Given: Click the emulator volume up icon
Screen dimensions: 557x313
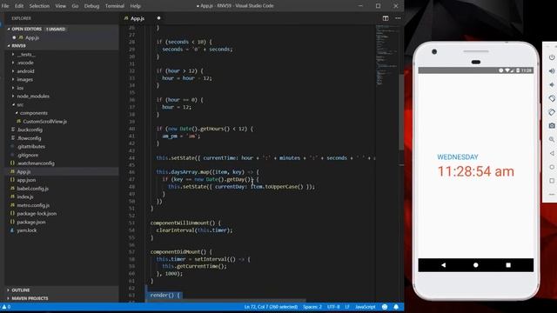Looking at the screenshot, I should tap(552, 71).
